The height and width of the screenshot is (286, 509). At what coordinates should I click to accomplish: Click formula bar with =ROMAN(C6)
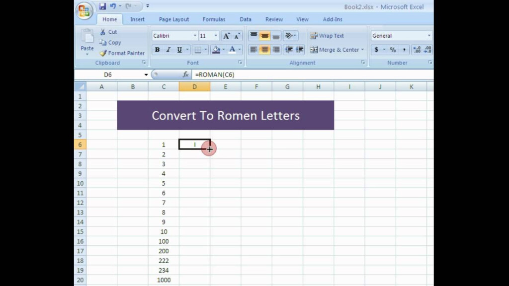pyautogui.click(x=312, y=74)
